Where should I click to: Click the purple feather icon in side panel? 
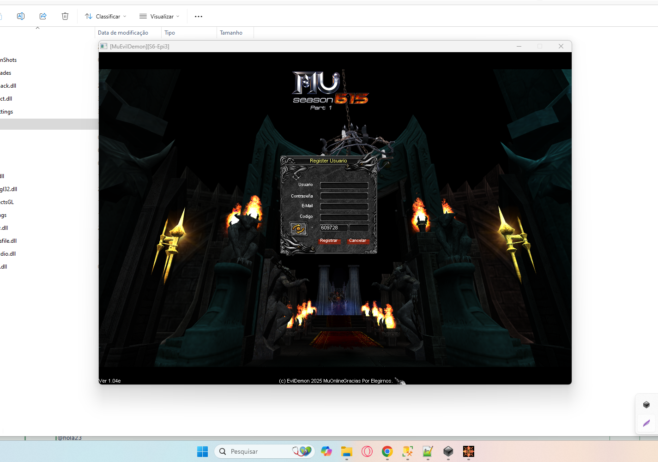pyautogui.click(x=646, y=423)
